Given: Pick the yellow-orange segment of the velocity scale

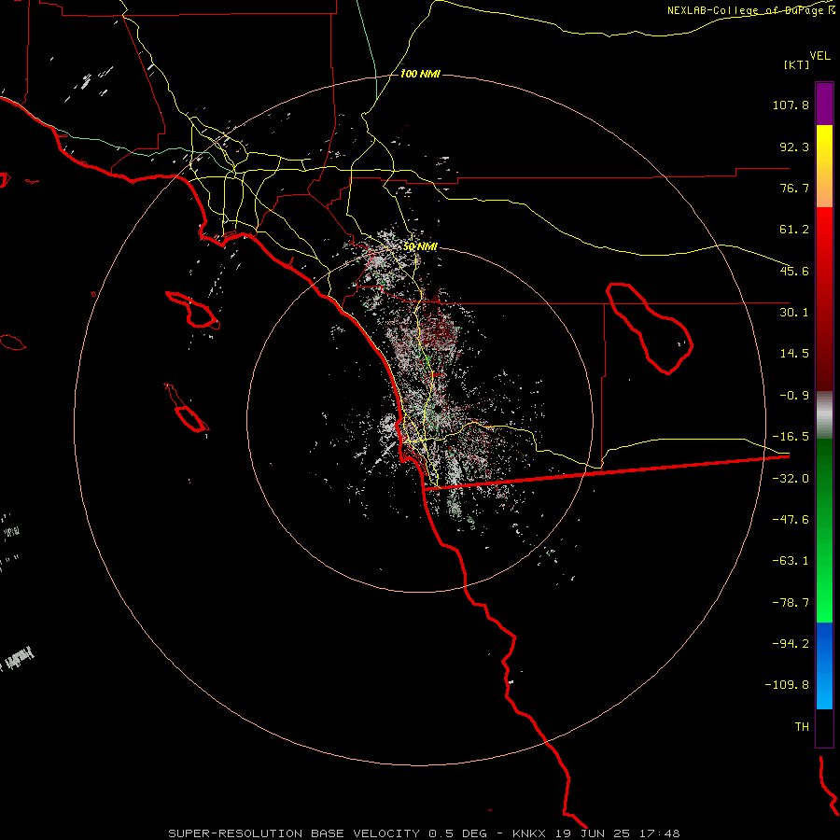Looking at the screenshot, I should coord(824,166).
